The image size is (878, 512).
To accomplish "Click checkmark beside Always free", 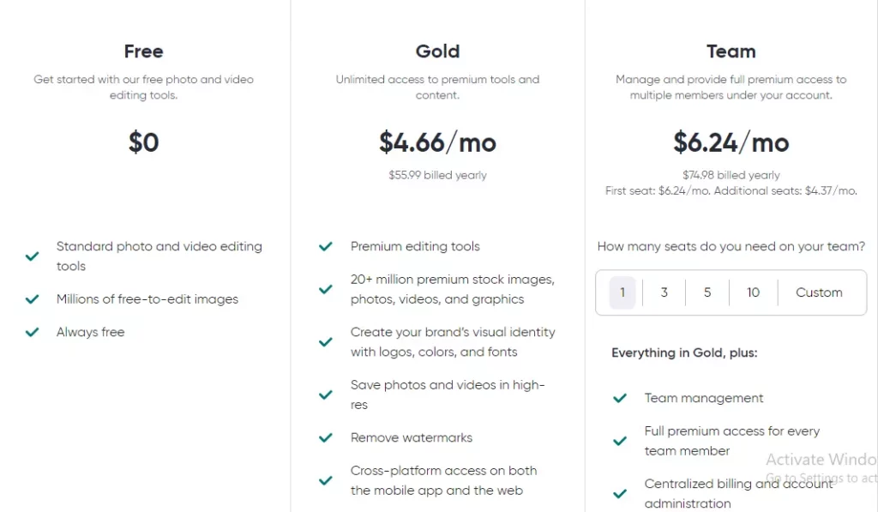I will [33, 332].
